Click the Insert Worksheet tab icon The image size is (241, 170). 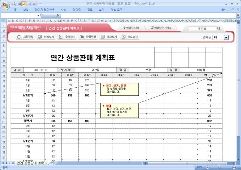(53, 163)
